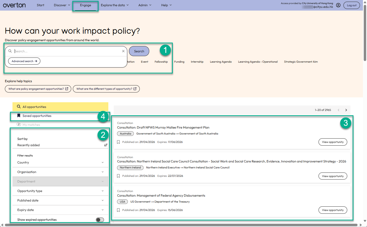This screenshot has width=367, height=227.
Task: Expand the Opportunity type filter
Action: point(60,191)
